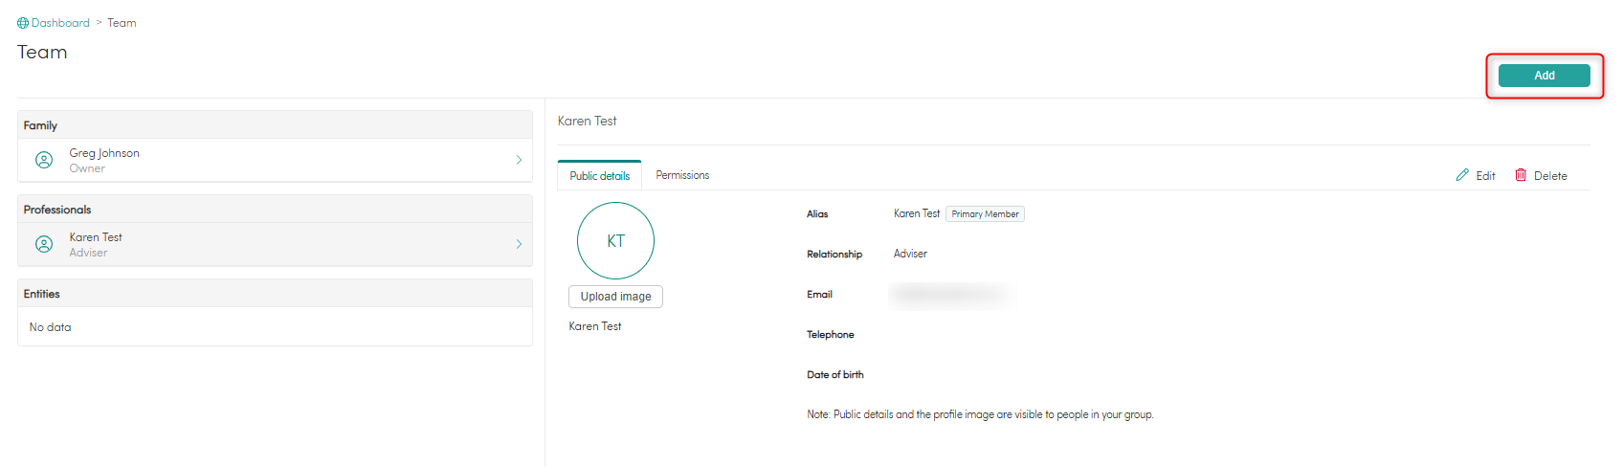Click the Team breadcrumb item

(x=122, y=23)
